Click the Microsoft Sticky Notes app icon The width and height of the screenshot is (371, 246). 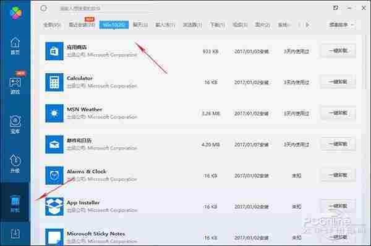54,237
